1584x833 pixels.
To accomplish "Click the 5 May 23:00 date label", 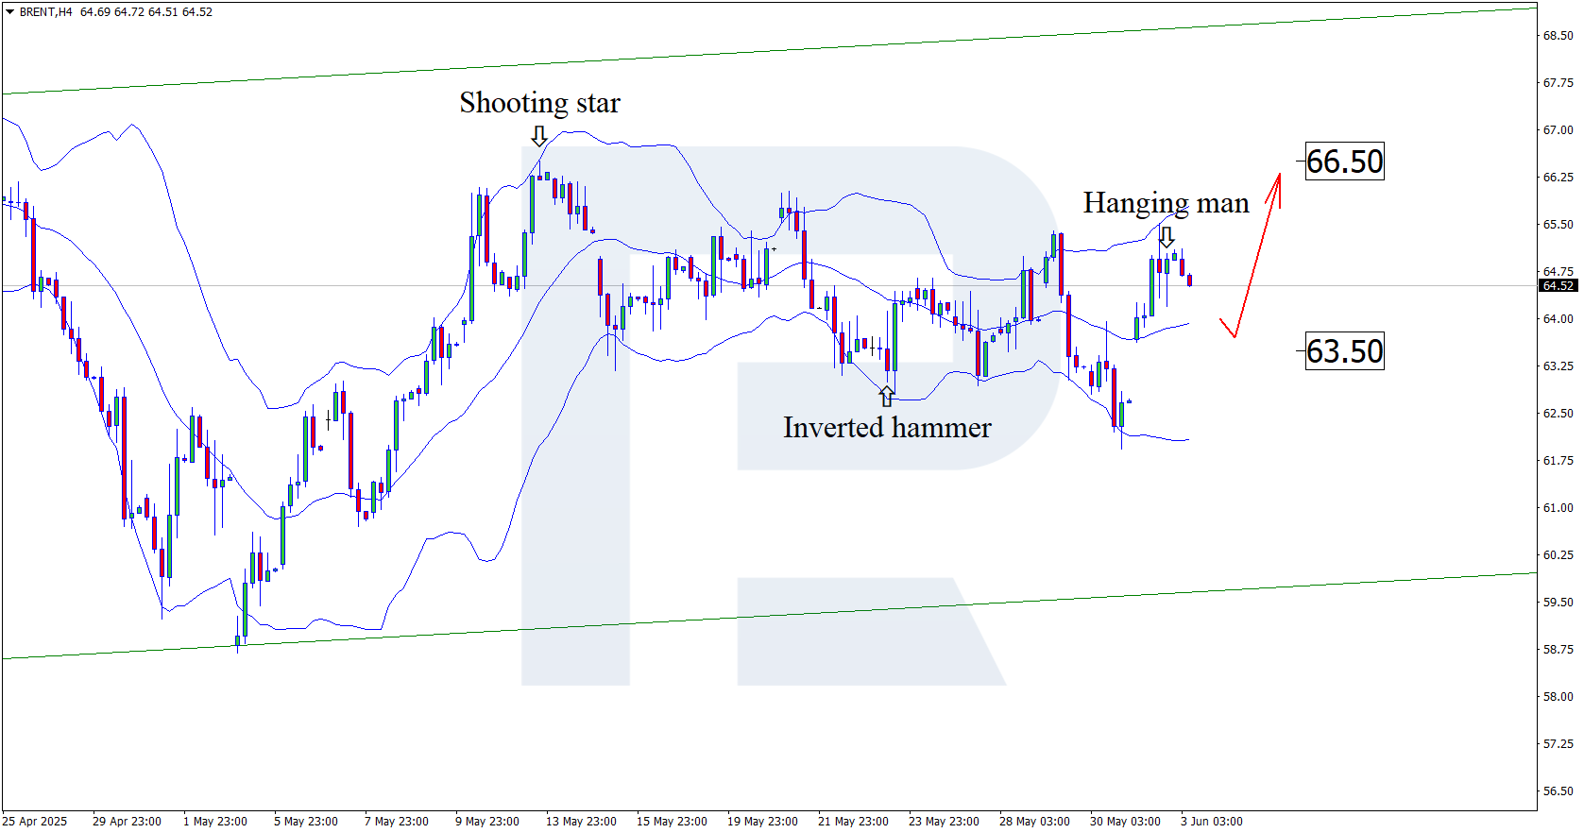I will 306,822.
